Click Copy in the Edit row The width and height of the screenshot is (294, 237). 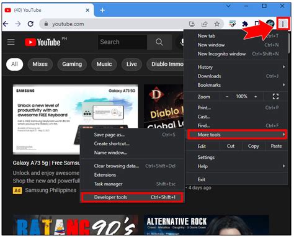tap(254, 146)
